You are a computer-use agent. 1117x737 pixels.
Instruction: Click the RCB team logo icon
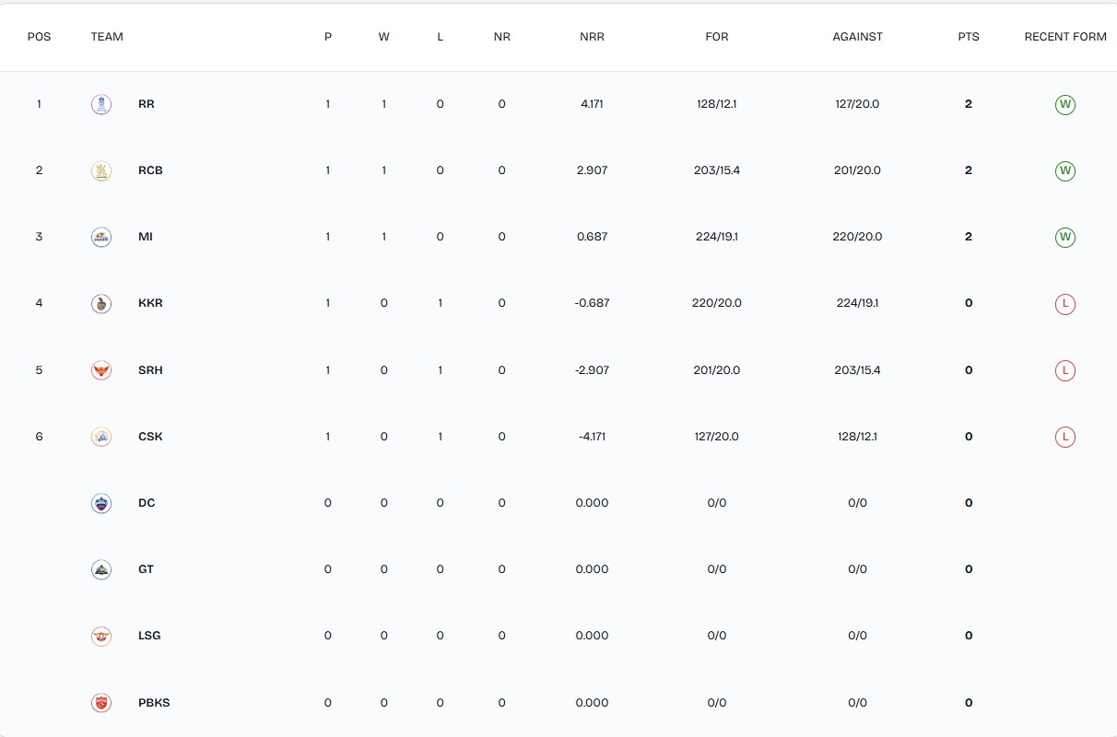point(101,170)
